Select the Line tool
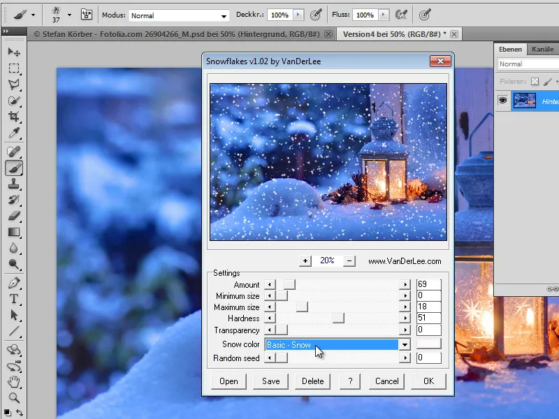Viewport: 559px width, 419px height. [x=13, y=331]
